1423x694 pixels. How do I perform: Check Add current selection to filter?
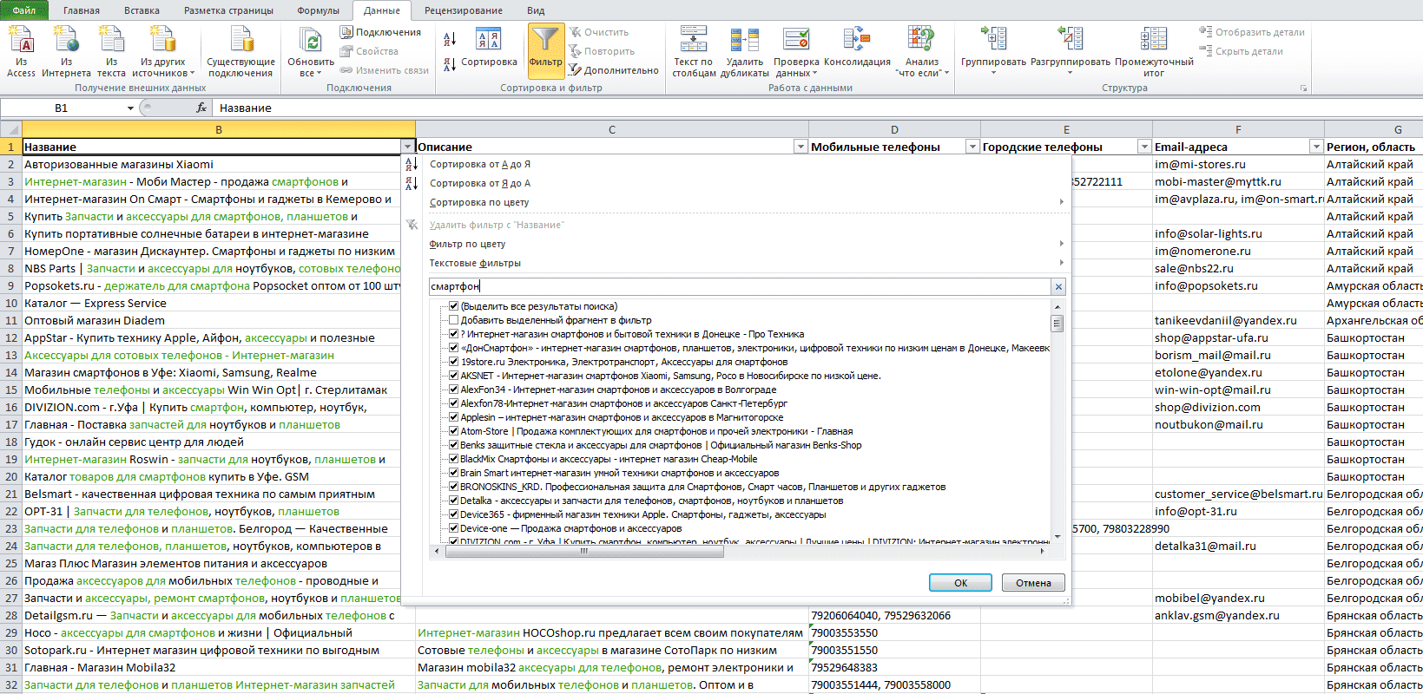coord(453,320)
